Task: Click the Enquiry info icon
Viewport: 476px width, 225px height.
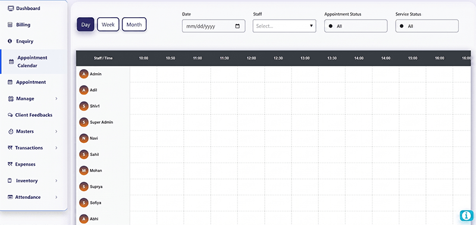Action: point(10,41)
